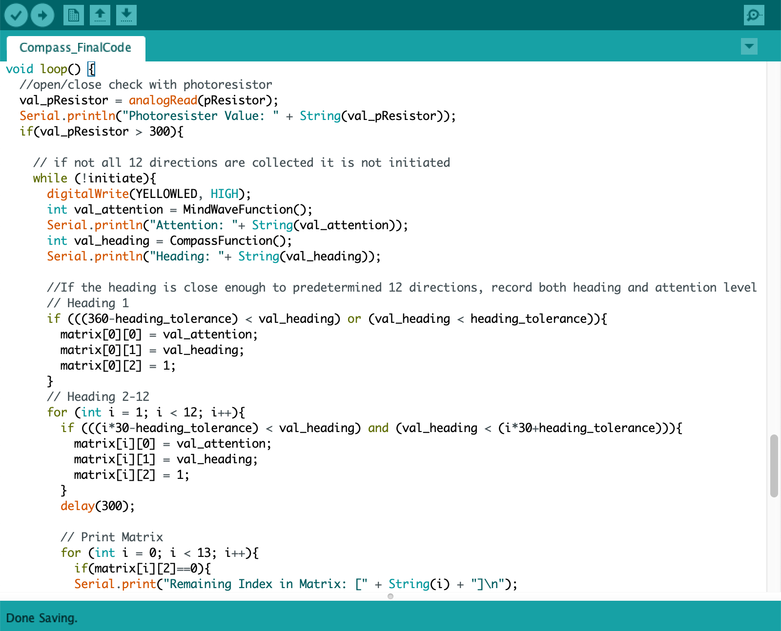Create a new sketch file

(x=74, y=15)
